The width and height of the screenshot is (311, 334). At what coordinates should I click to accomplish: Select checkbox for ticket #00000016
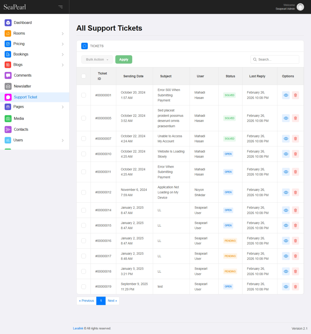coord(84,241)
